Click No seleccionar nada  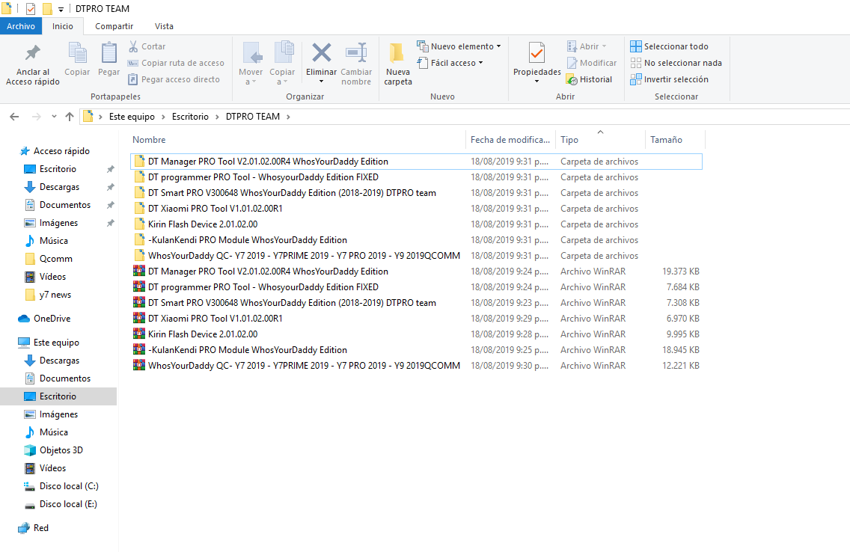676,63
